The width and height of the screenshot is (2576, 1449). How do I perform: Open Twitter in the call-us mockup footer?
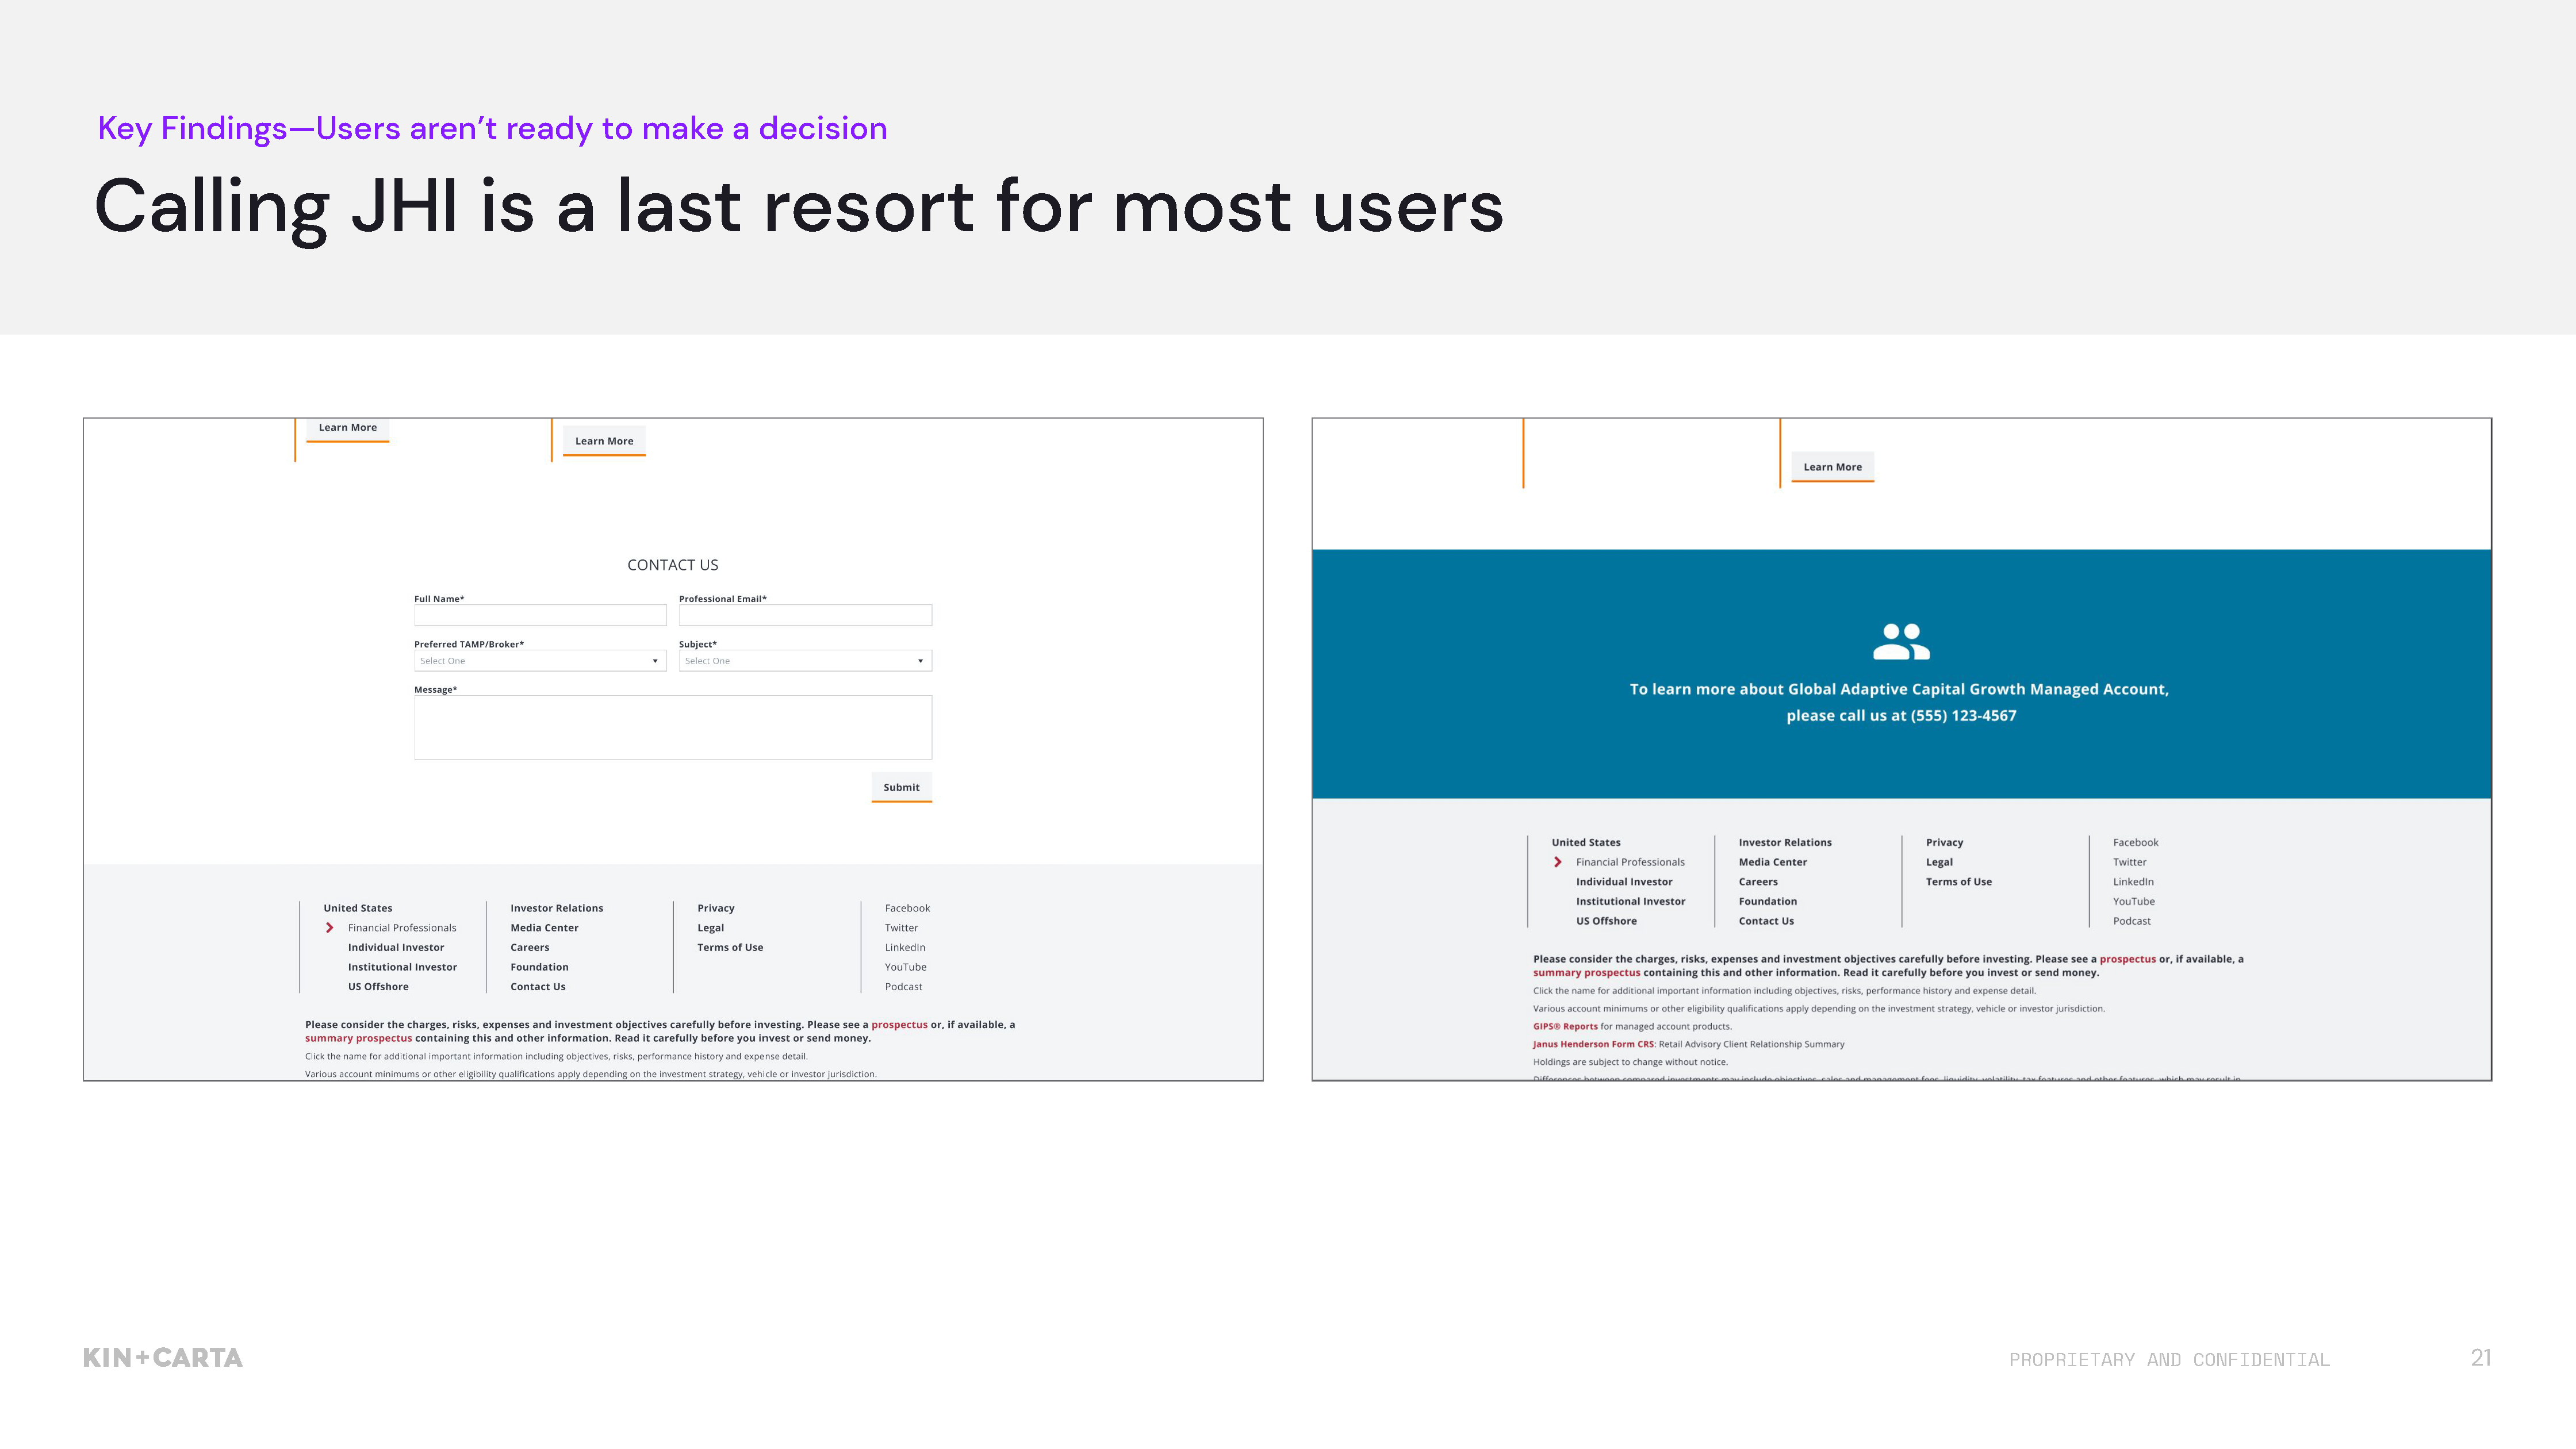tap(2129, 862)
